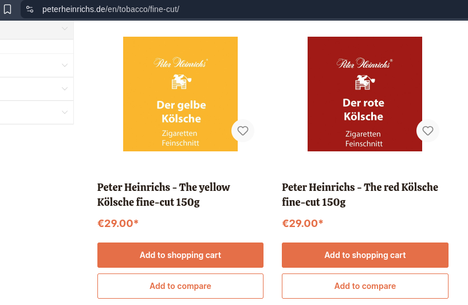Image resolution: width=468 pixels, height=305 pixels.
Task: Click the yellow Kölsche €29.00 price
Action: 118,224
